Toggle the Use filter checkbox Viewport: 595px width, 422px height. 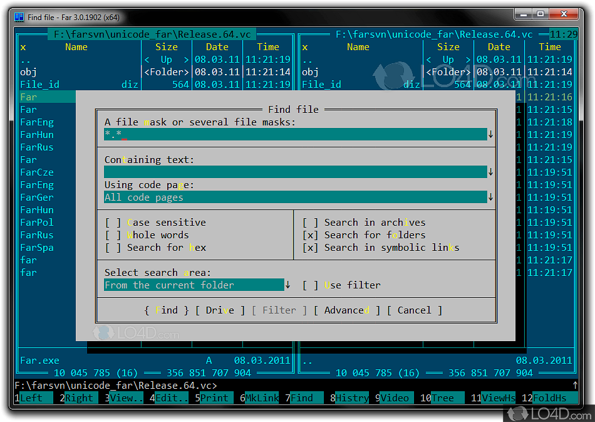[x=310, y=285]
